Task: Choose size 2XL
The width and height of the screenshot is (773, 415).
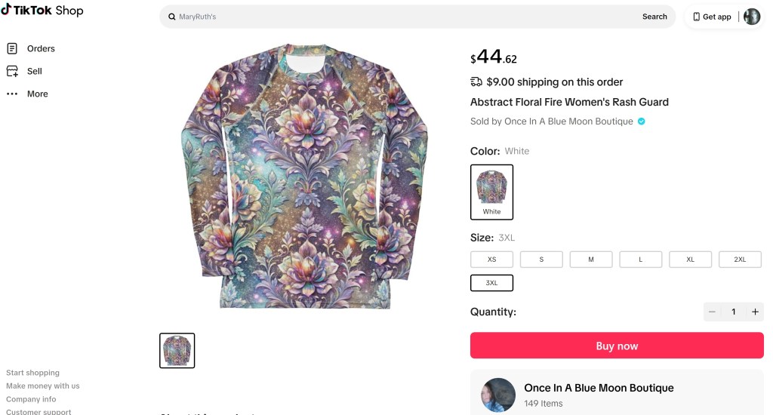Action: 740,260
